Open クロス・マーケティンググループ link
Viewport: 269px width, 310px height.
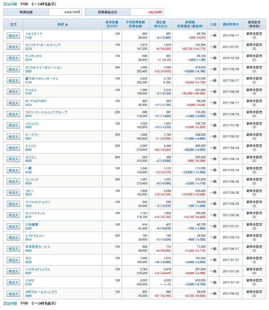point(46,112)
